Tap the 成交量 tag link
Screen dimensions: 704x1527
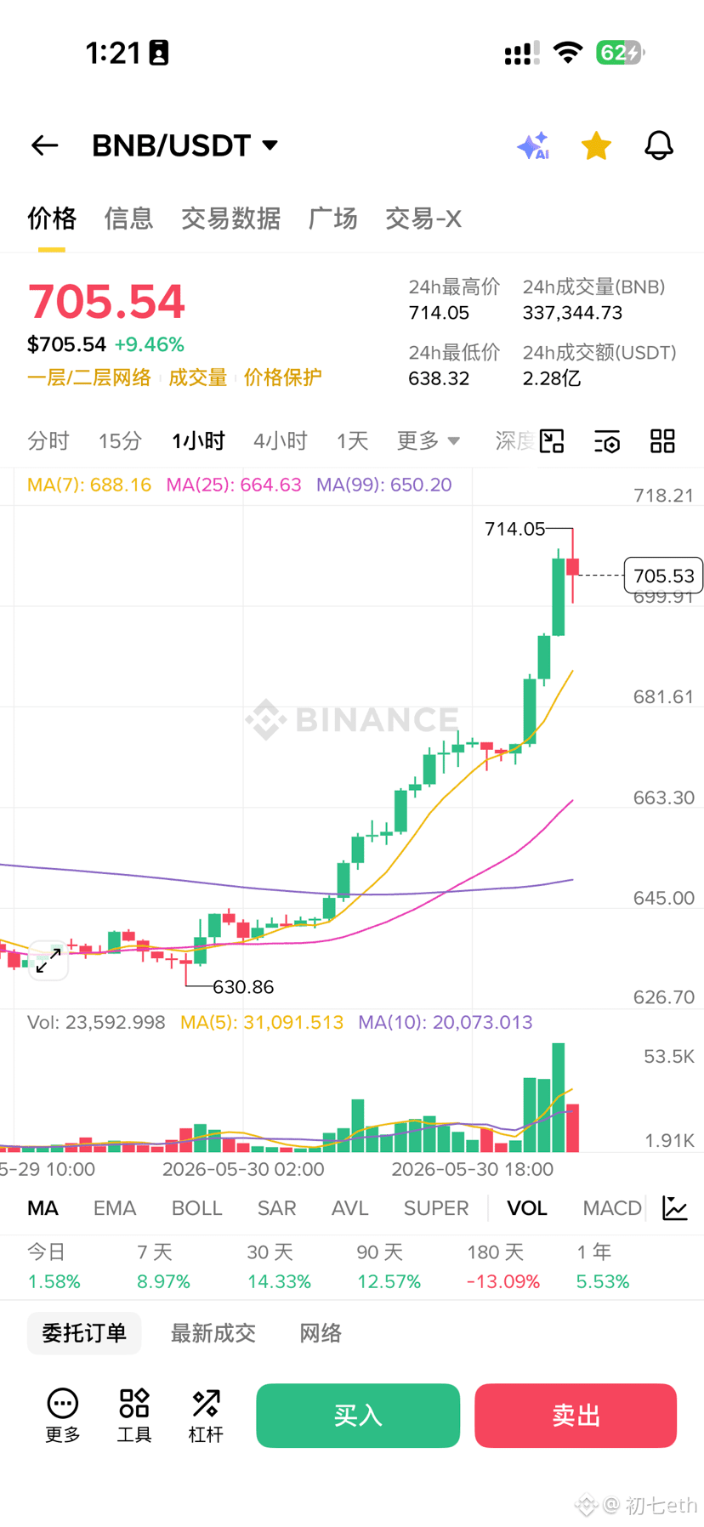click(x=197, y=377)
